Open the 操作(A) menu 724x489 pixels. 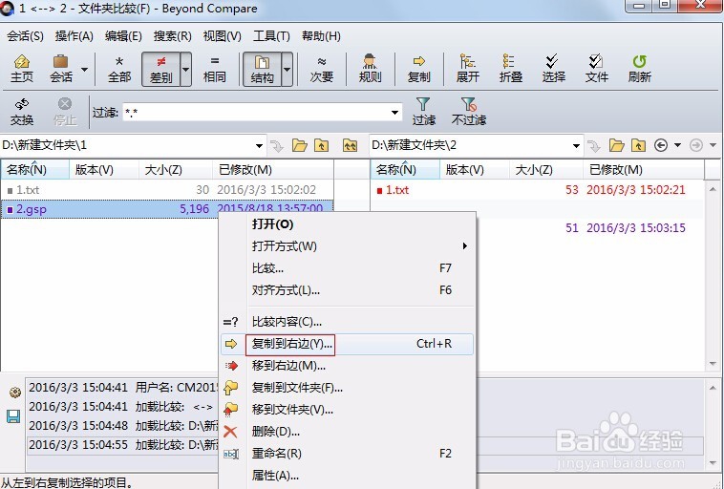point(74,36)
